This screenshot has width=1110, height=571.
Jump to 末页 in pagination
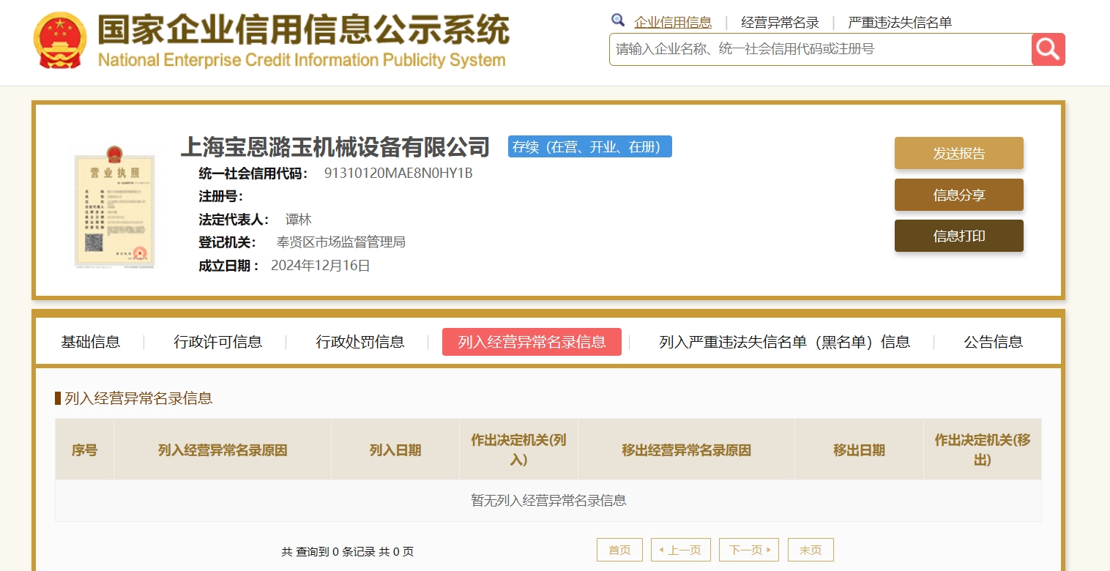[811, 550]
